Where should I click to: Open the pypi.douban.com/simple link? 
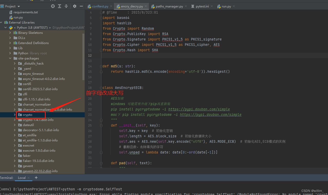coord(199,109)
